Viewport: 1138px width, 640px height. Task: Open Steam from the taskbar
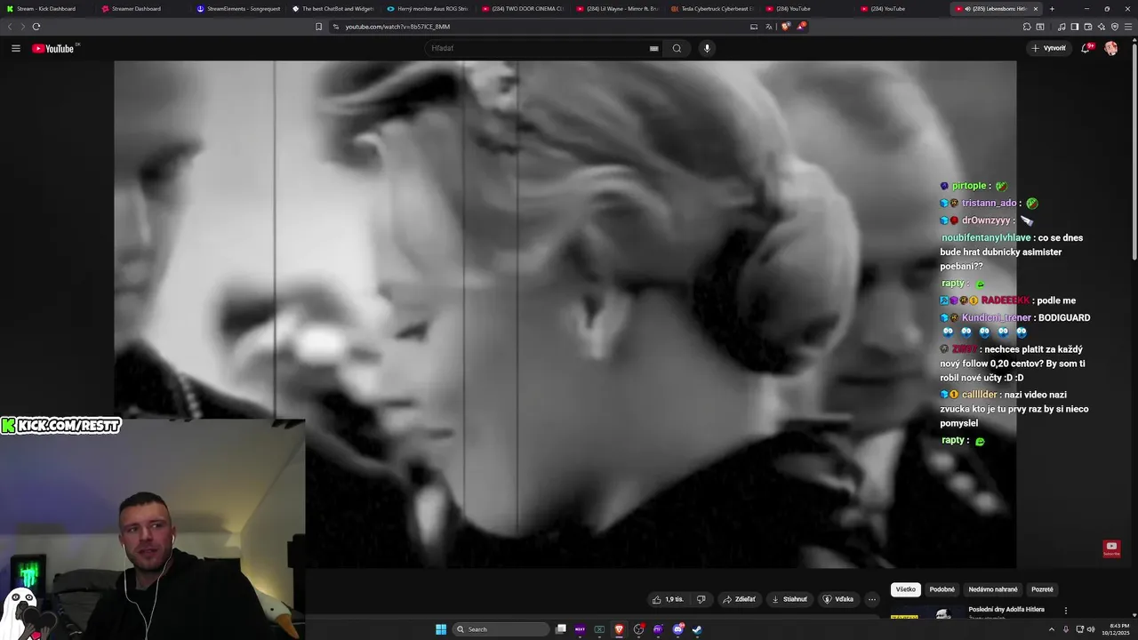coord(697,629)
